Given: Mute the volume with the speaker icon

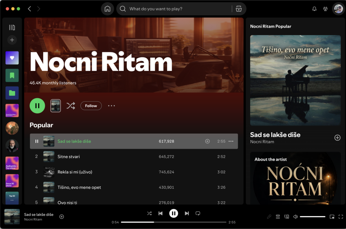Looking at the screenshot, I should tap(295, 217).
